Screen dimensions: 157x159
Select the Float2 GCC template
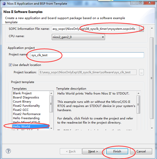21,110
